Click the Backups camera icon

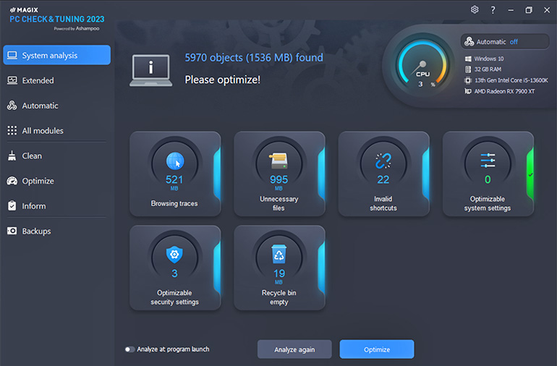click(x=12, y=231)
